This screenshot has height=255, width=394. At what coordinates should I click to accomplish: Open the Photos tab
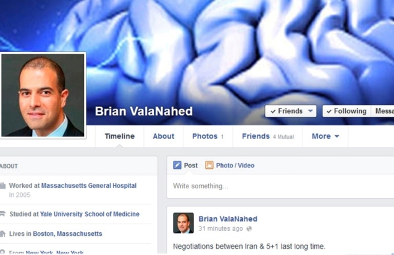207,136
